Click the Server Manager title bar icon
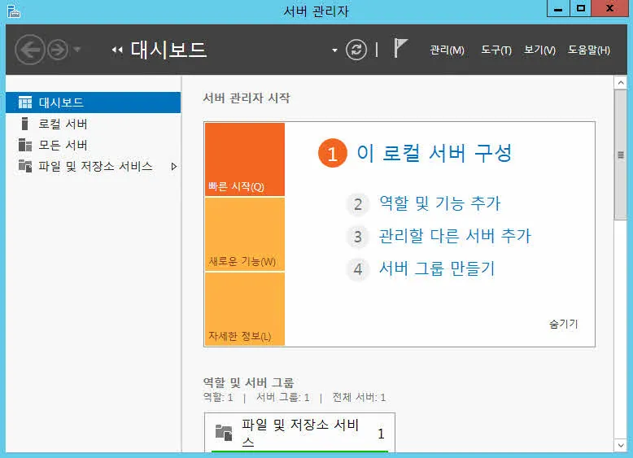633x458 pixels. (14, 11)
